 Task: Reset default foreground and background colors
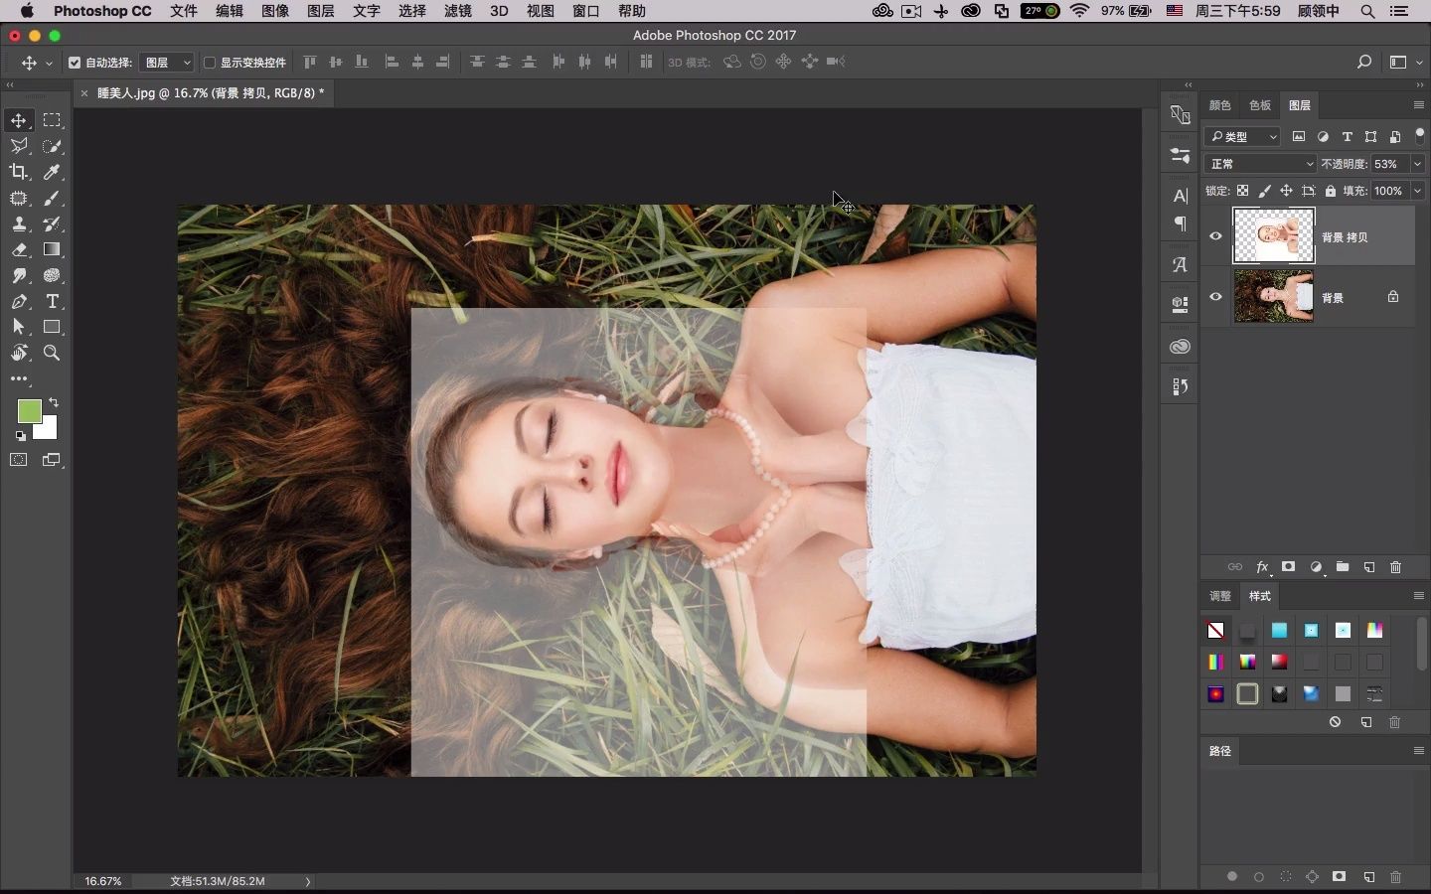tap(21, 436)
